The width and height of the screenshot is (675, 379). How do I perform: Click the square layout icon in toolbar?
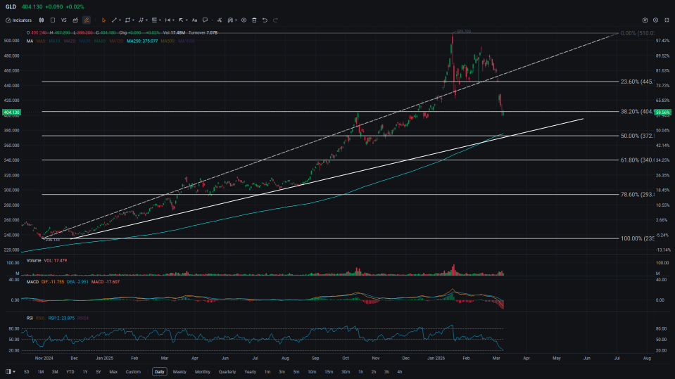pyautogui.click(x=53, y=20)
